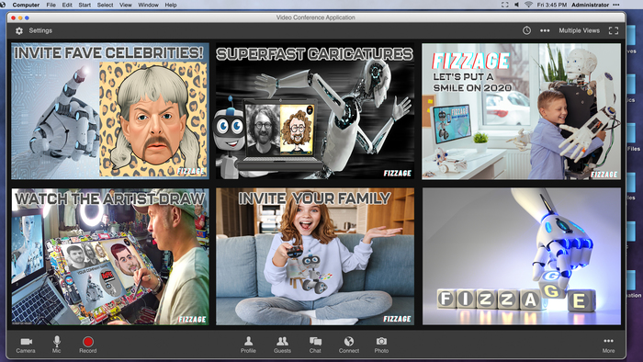Screen dimensions: 643x362
Task: Open the Profile icon
Action: (248, 345)
